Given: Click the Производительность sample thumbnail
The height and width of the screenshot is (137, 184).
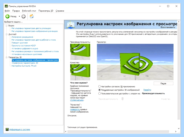Looking at the screenshot, I should [80, 52].
